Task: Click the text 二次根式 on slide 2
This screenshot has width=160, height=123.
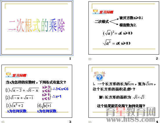Action: (102, 22)
